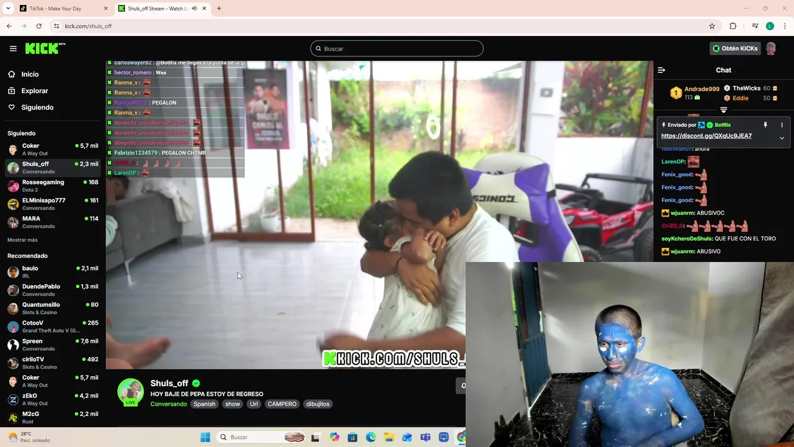Open zEKO A Way Out channel
The width and height of the screenshot is (794, 447).
[53, 399]
